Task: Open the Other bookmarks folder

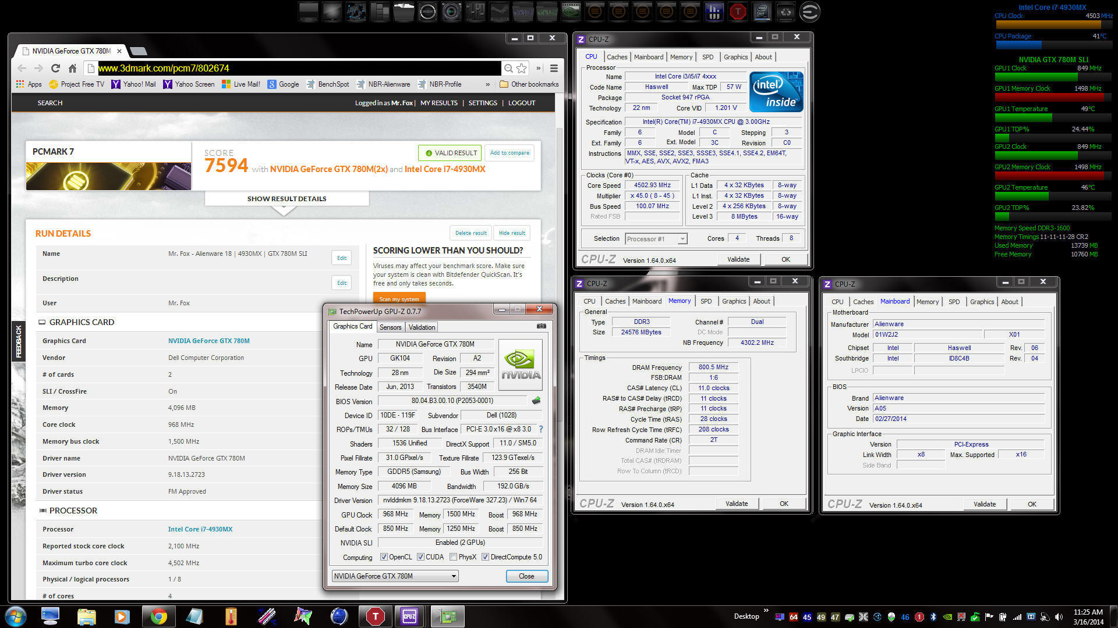Action: point(529,84)
